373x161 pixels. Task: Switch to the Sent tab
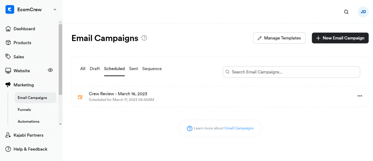[x=133, y=69]
